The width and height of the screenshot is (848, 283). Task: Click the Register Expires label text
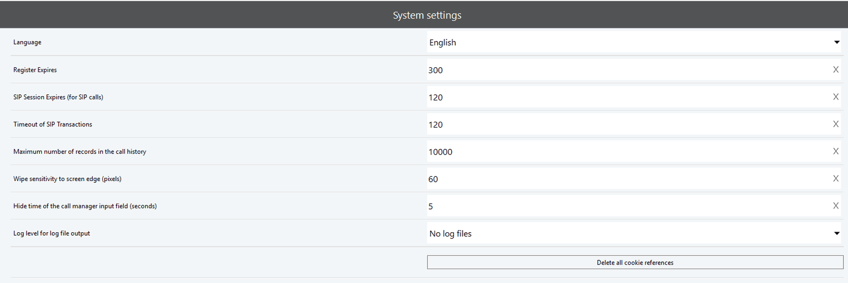(x=35, y=70)
